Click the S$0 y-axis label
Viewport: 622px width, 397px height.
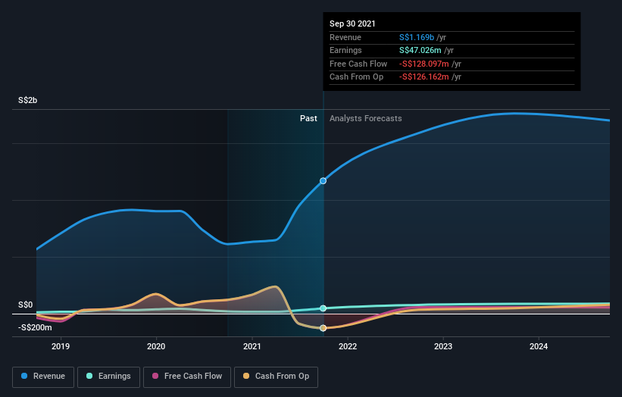(x=26, y=305)
